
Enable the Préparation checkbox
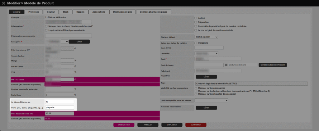pyautogui.click(x=196, y=22)
